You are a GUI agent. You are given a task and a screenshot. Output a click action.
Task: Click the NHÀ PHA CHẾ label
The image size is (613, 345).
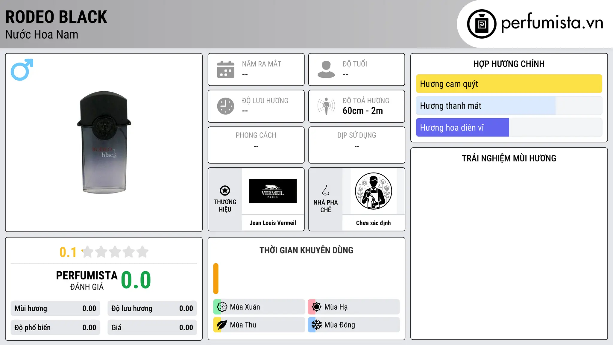326,206
